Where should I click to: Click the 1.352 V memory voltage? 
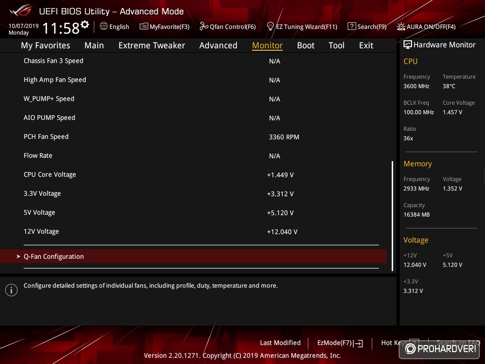452,189
